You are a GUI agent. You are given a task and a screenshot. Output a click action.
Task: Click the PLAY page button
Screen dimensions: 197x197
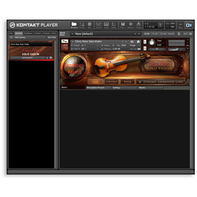tap(95, 82)
